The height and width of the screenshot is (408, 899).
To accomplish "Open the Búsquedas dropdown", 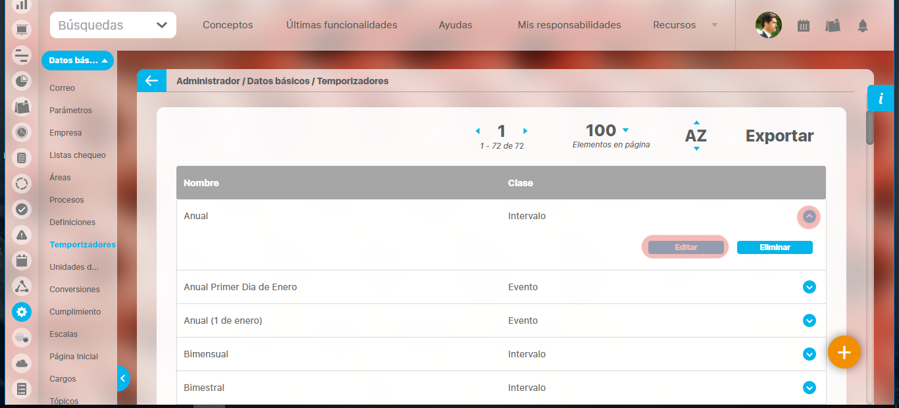I will (113, 25).
